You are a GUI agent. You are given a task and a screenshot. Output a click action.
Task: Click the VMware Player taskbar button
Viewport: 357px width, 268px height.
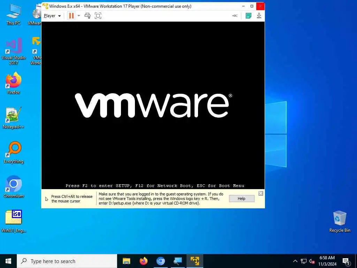tap(195, 261)
